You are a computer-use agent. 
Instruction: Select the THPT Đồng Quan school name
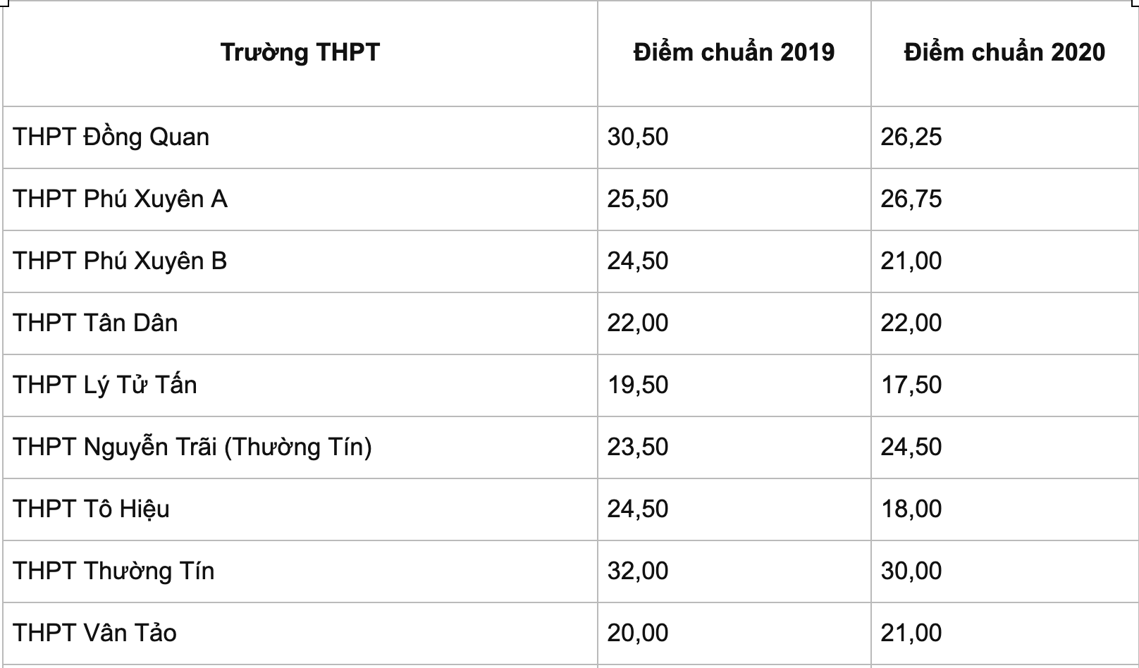[x=111, y=137]
